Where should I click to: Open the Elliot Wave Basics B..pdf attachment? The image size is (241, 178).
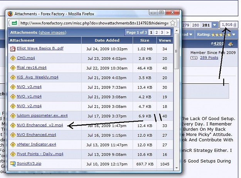(x=40, y=48)
